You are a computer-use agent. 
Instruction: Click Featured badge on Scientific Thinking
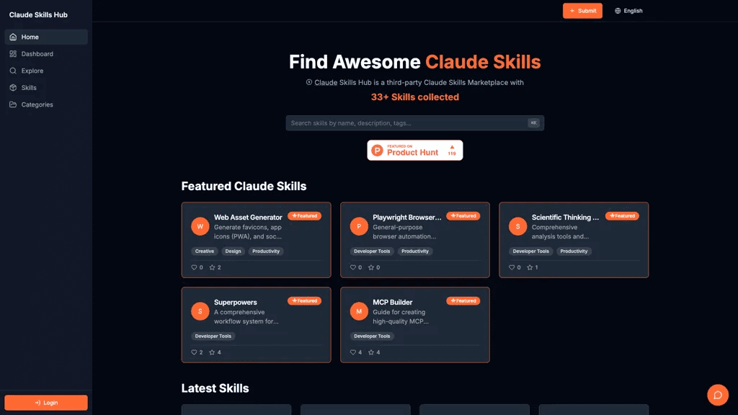pos(622,216)
